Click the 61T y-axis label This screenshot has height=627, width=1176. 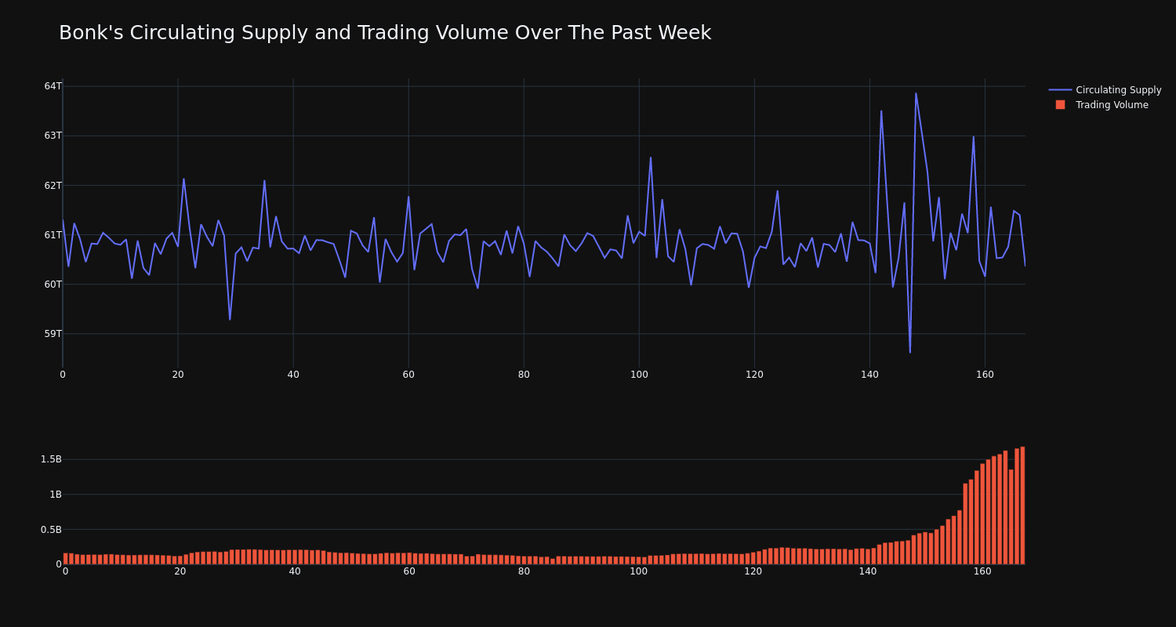coord(53,235)
